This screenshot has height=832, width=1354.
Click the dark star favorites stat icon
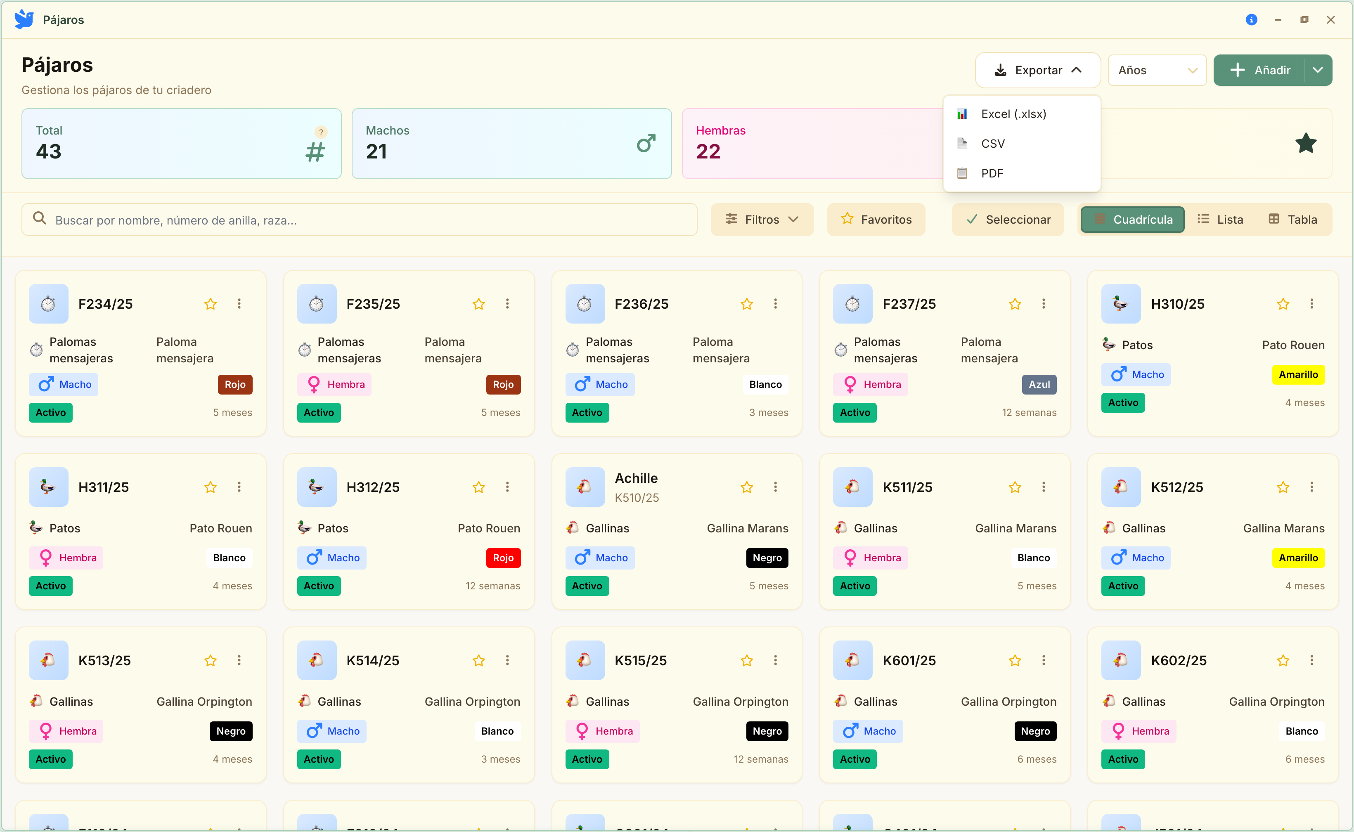(1306, 144)
